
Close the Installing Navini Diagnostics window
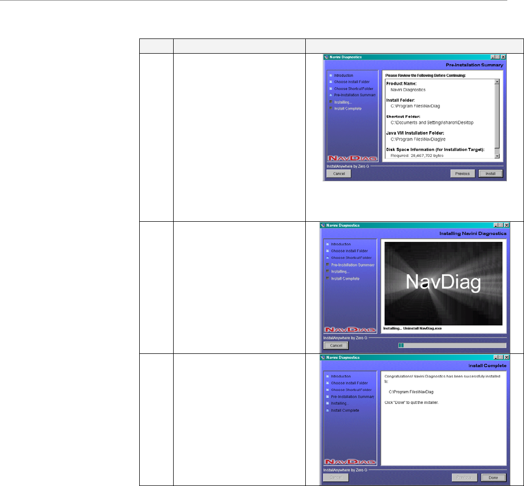coord(507,225)
